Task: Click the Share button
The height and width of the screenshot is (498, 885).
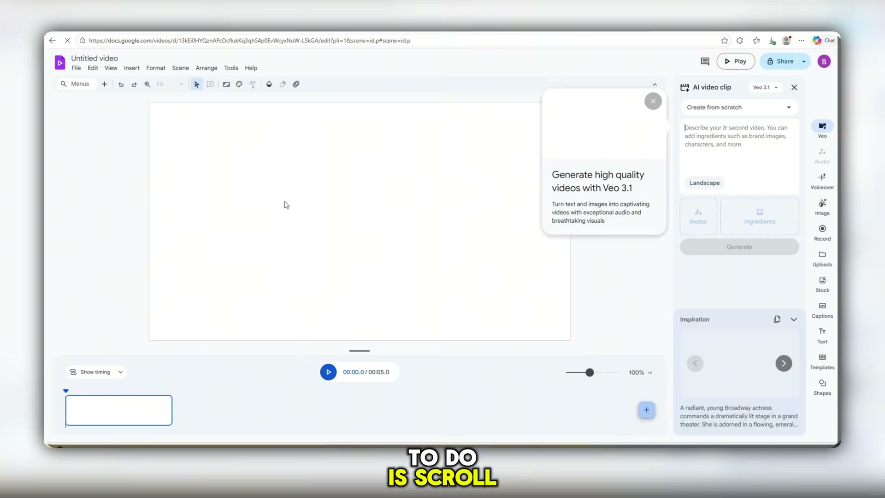Action: coord(780,61)
